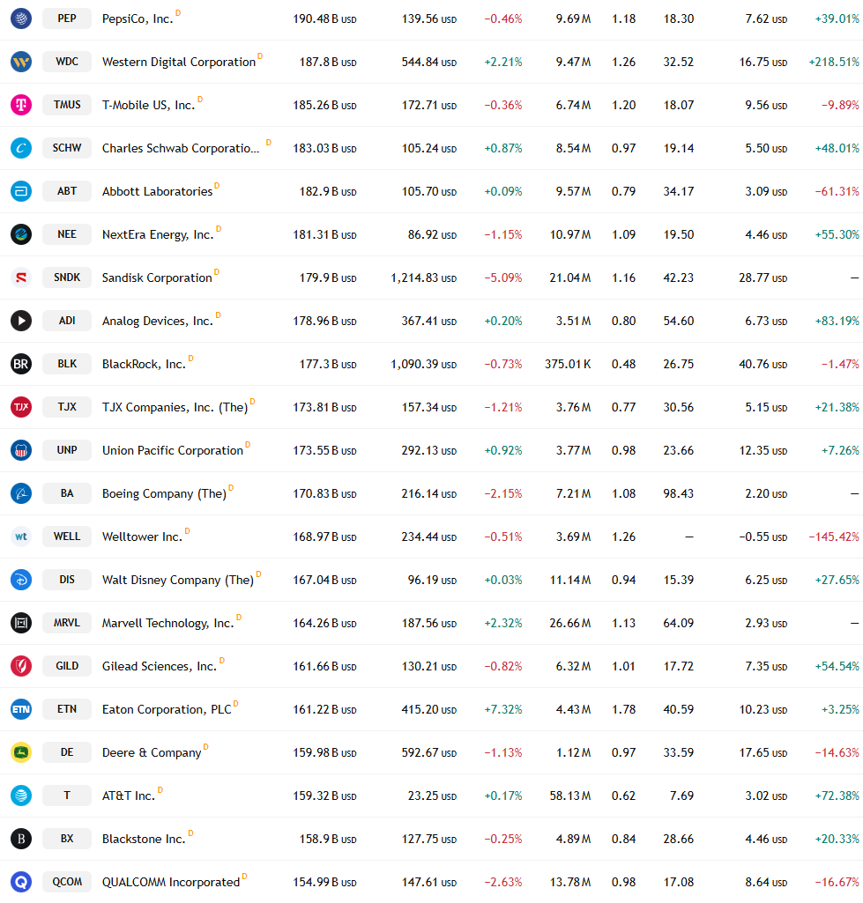Open the SCHW ticker badge
The width and height of the screenshot is (863, 903).
[x=67, y=148]
